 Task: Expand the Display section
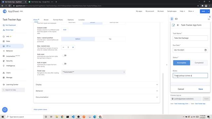point(96,85)
